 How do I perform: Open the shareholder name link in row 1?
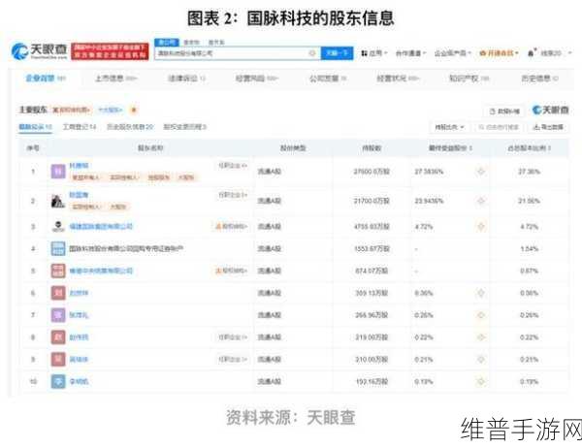79,166
